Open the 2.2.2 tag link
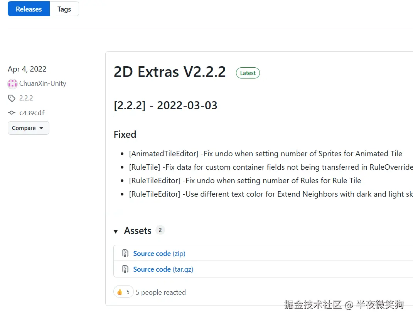The height and width of the screenshot is (319, 413). point(26,98)
